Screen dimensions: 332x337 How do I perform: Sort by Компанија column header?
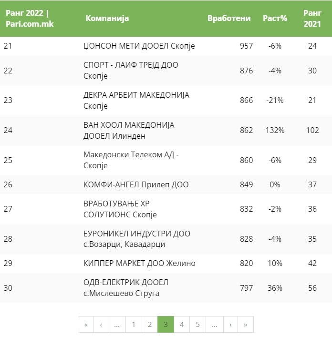[107, 19]
